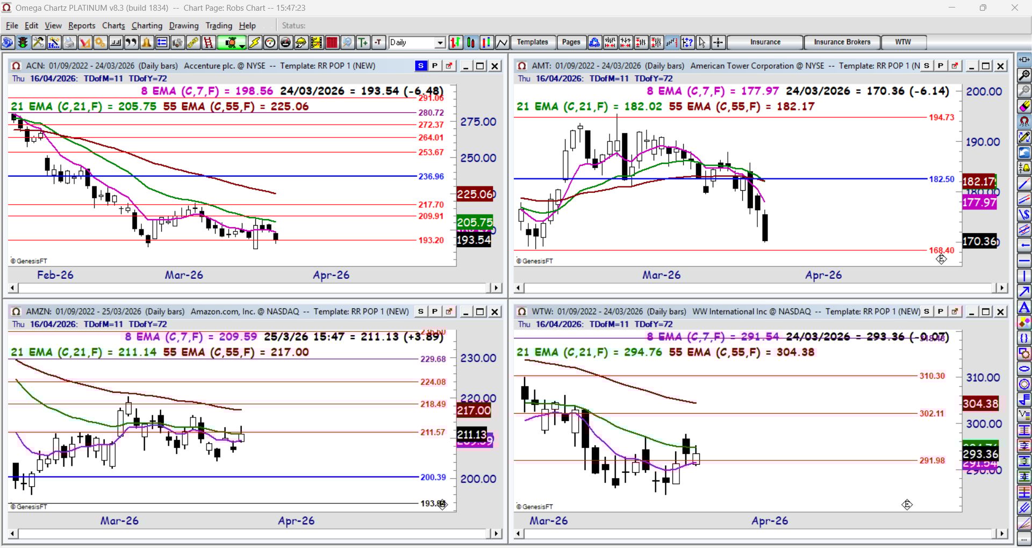
Task: Click the Pages button
Action: [x=571, y=42]
